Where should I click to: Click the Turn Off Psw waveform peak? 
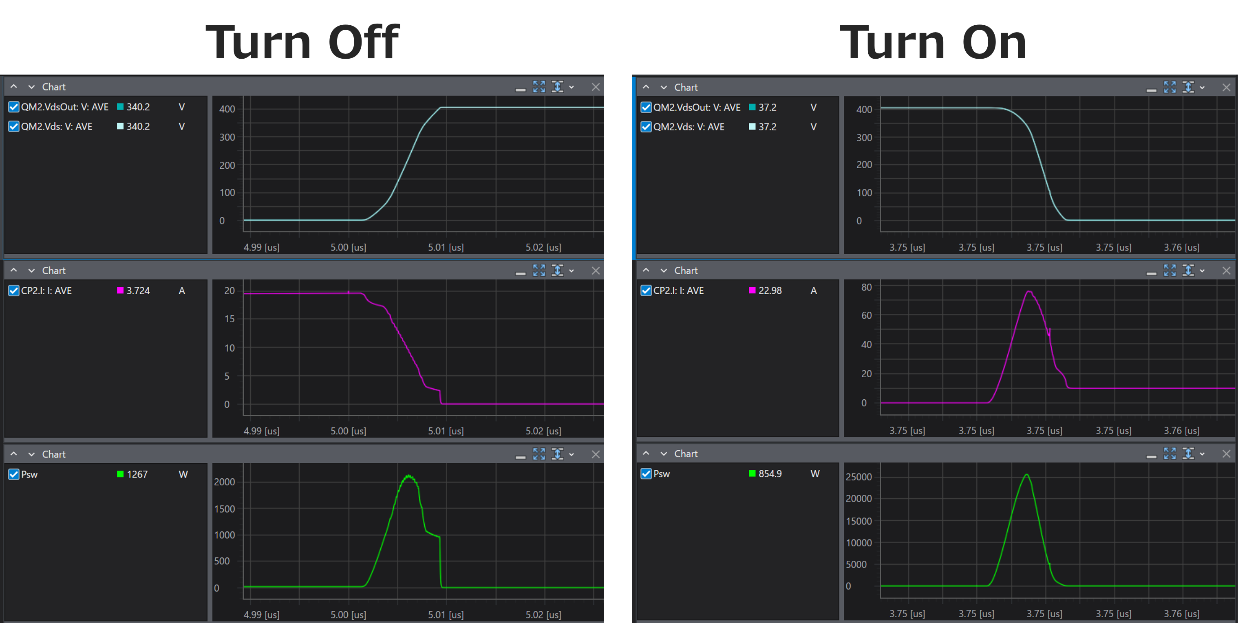[x=408, y=476]
